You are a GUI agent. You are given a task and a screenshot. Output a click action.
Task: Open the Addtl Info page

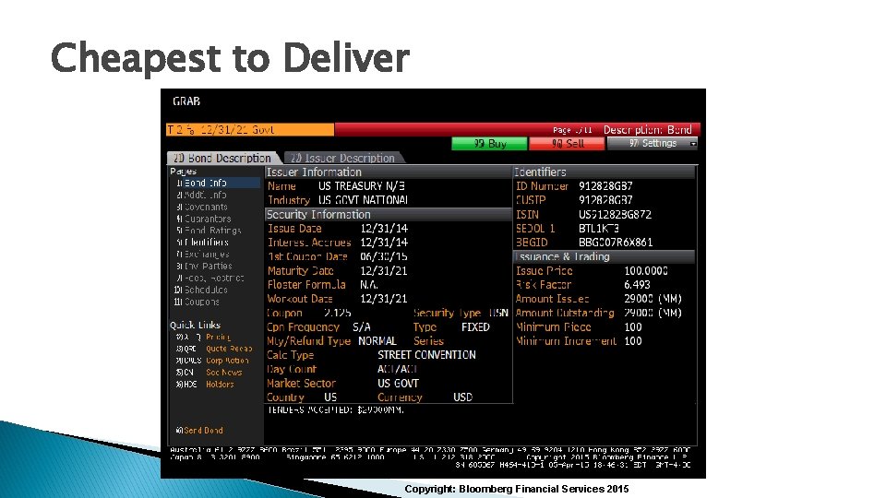[x=201, y=195]
